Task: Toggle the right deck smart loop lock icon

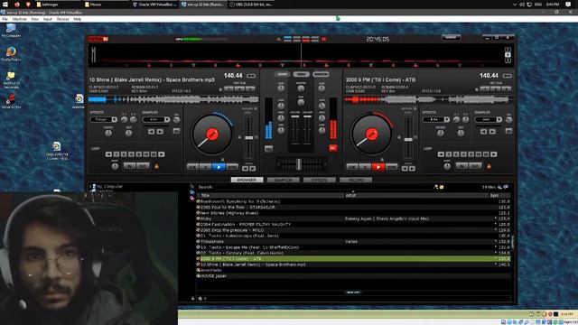Action: point(489,166)
